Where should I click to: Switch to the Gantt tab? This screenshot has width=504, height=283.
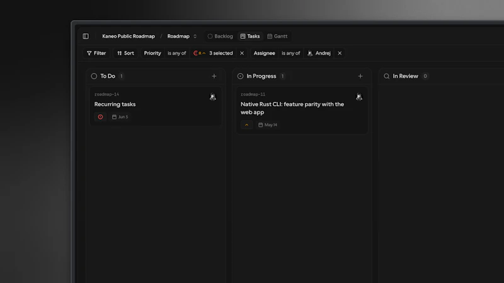pyautogui.click(x=277, y=36)
